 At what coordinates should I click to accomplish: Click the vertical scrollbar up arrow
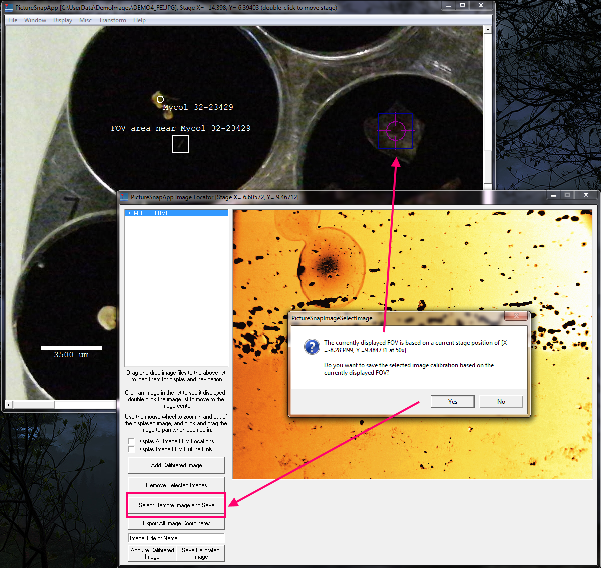(x=488, y=30)
